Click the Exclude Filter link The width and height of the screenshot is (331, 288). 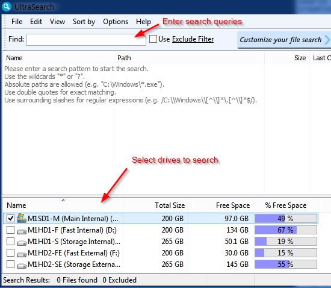tap(193, 39)
